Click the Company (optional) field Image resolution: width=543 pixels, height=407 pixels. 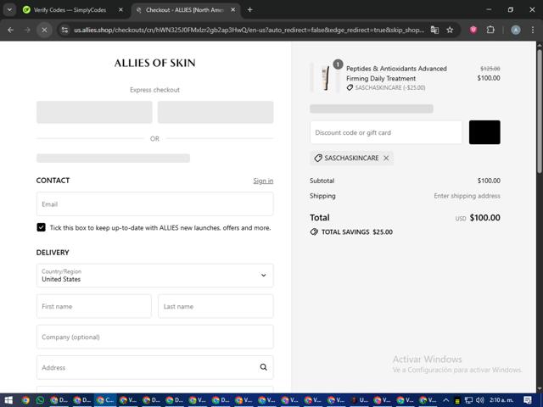pyautogui.click(x=154, y=337)
